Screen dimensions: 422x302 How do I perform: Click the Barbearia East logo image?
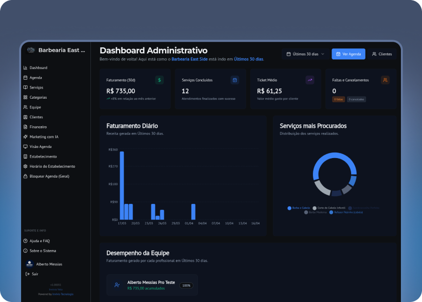point(31,50)
